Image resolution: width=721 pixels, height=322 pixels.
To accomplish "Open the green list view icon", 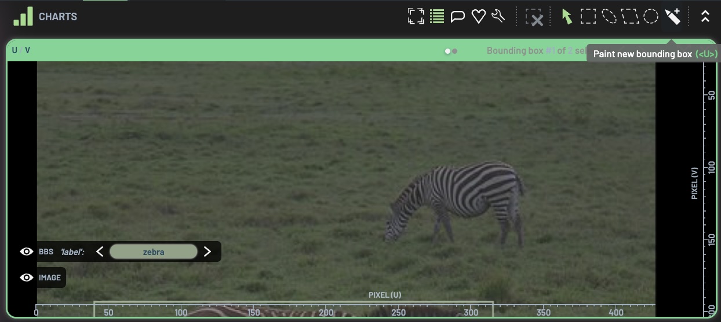I will tap(437, 16).
